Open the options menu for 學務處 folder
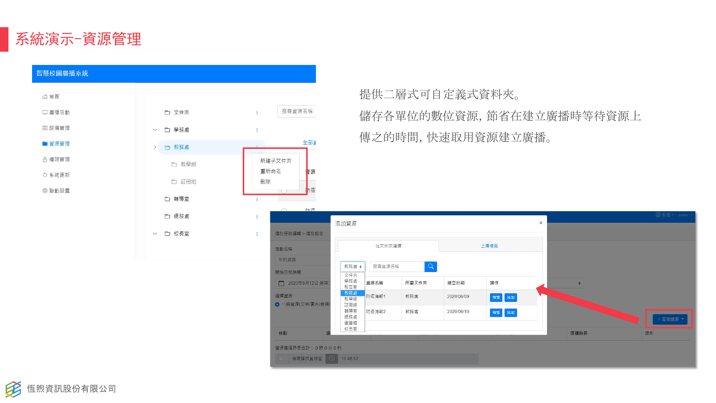 [x=257, y=130]
